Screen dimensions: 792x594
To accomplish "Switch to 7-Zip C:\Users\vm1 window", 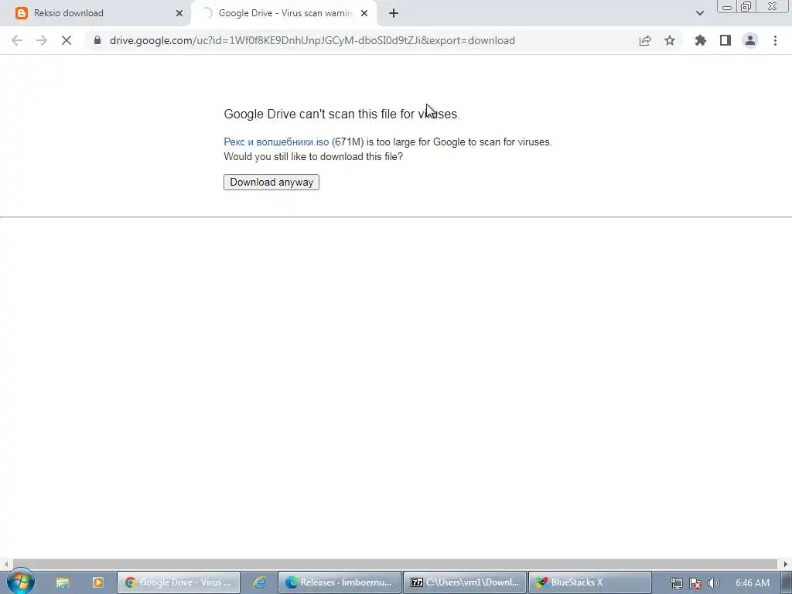I will coord(465,582).
